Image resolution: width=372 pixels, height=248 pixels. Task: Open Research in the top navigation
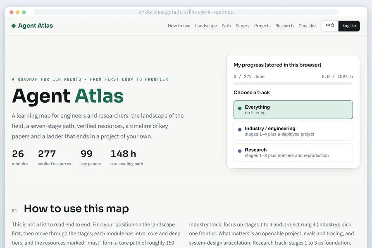(284, 26)
